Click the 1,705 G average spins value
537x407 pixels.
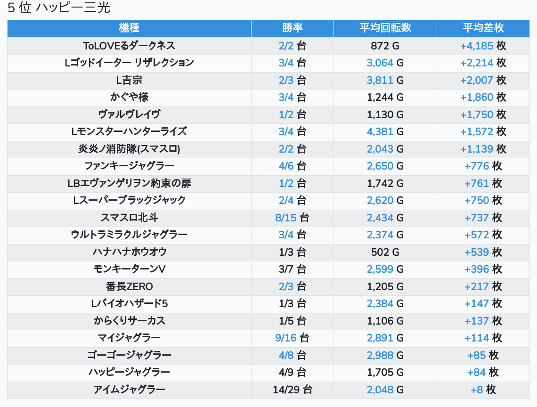(x=385, y=373)
